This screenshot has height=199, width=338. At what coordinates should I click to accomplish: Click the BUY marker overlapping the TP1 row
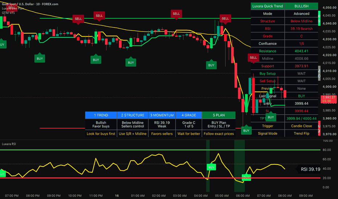(x=271, y=117)
